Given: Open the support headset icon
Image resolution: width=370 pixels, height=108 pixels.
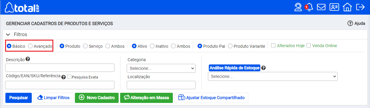Looking at the screenshot, I should [x=298, y=7].
